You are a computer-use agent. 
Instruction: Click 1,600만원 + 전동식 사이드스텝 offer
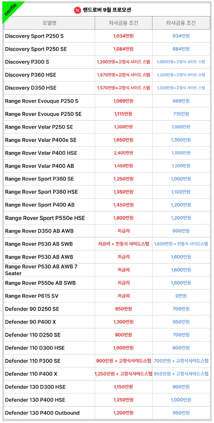tap(181, 244)
